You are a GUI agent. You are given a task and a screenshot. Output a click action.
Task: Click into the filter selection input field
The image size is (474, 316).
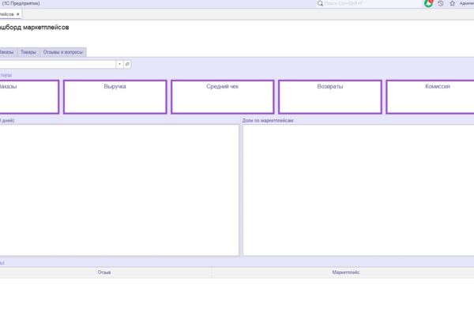pyautogui.click(x=58, y=64)
